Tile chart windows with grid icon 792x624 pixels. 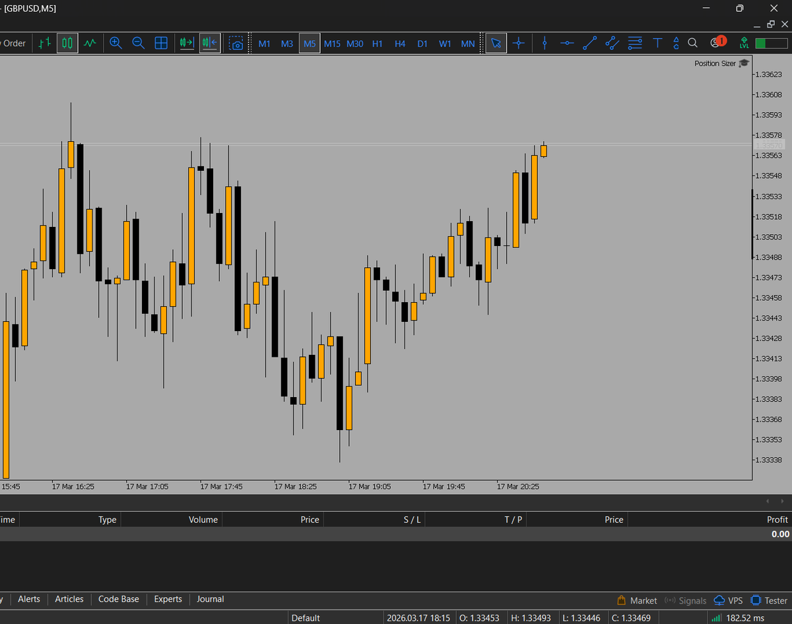161,44
